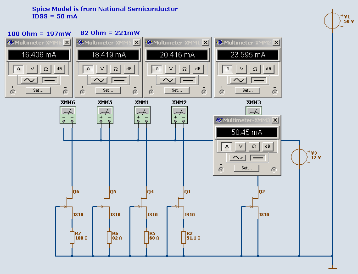This screenshot has width=358, height=274.
Task: Select JFET transistor Q2
Action: pos(255,203)
